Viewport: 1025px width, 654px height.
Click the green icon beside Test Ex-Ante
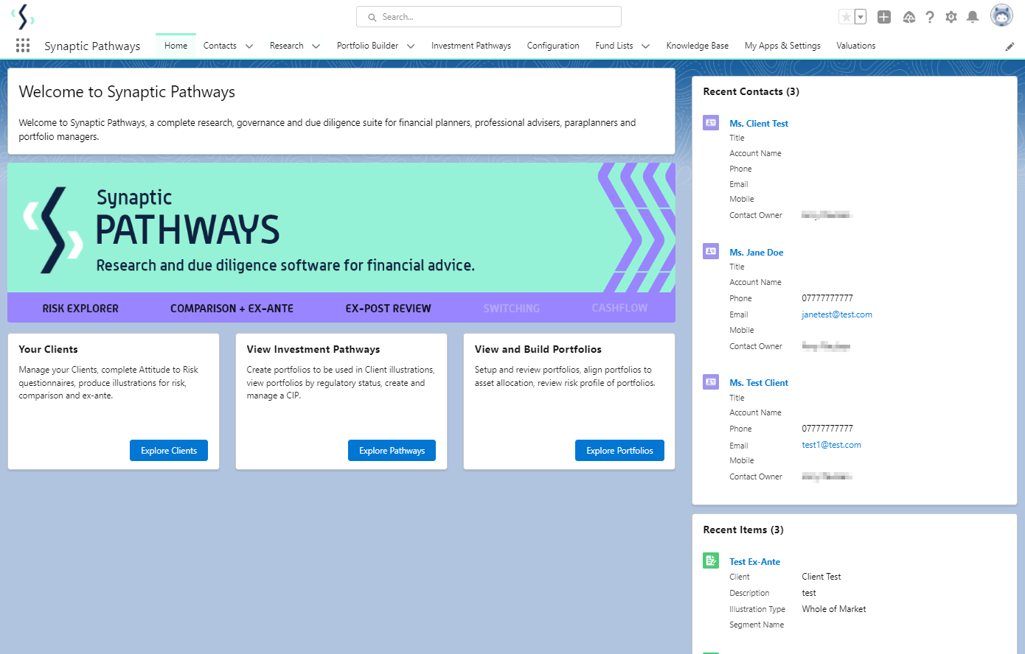tap(711, 560)
